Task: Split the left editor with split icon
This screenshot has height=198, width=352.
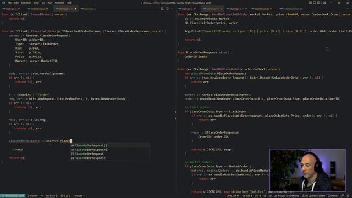Action: pyautogui.click(x=167, y=9)
